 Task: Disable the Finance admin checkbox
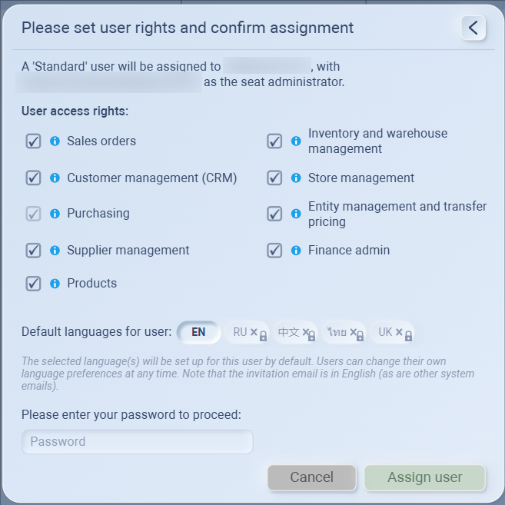coord(274,251)
